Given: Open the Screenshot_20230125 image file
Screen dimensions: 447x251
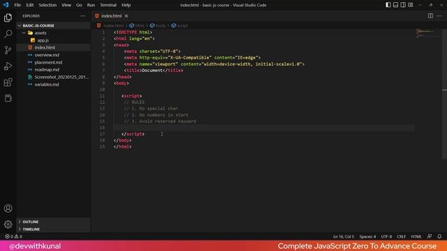Looking at the screenshot, I should (53, 77).
